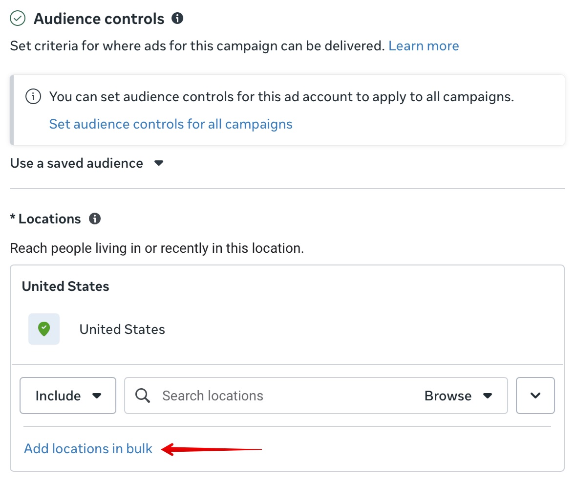Viewport: 575px width, 484px height.
Task: Click the info icon next to Locations
Action: [x=94, y=219]
